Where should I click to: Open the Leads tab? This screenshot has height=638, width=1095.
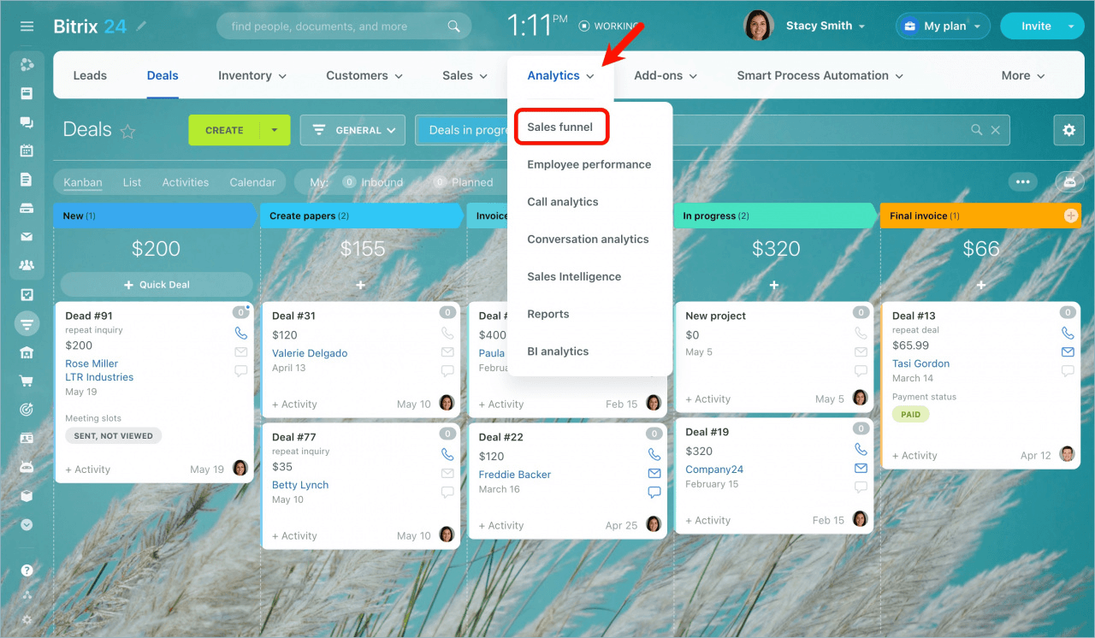click(90, 75)
